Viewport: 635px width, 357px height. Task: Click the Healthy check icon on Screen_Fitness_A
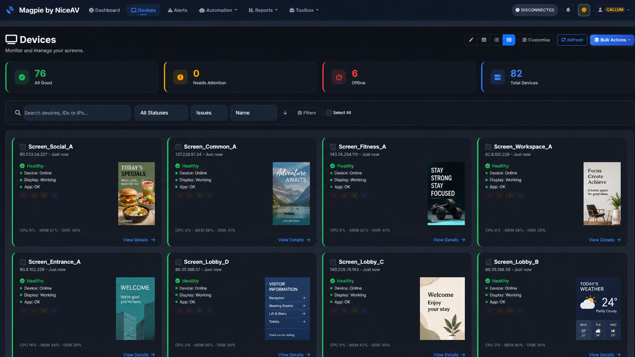tap(333, 166)
